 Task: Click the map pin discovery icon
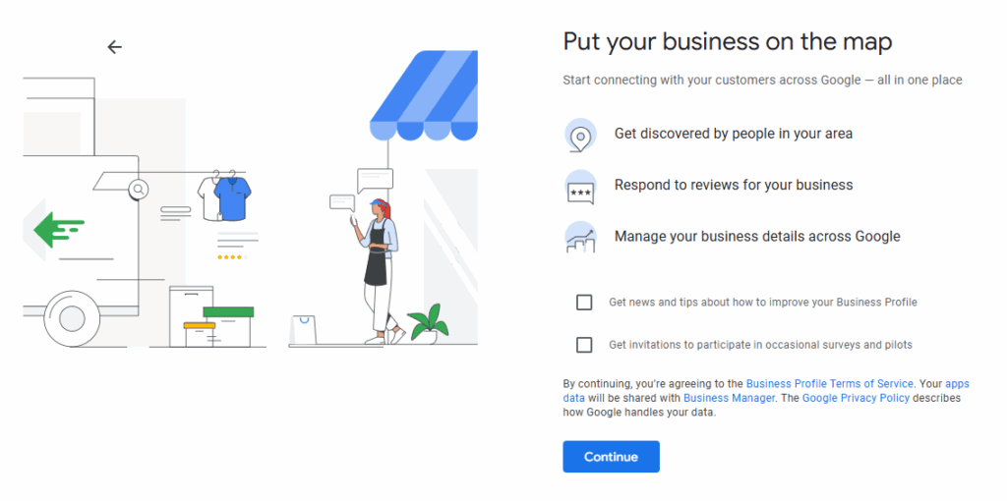580,135
